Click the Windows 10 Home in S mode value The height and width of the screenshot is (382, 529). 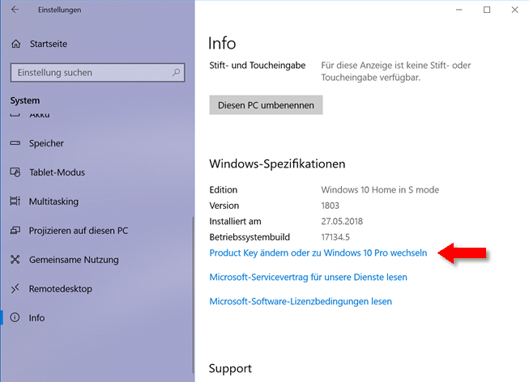pos(380,190)
